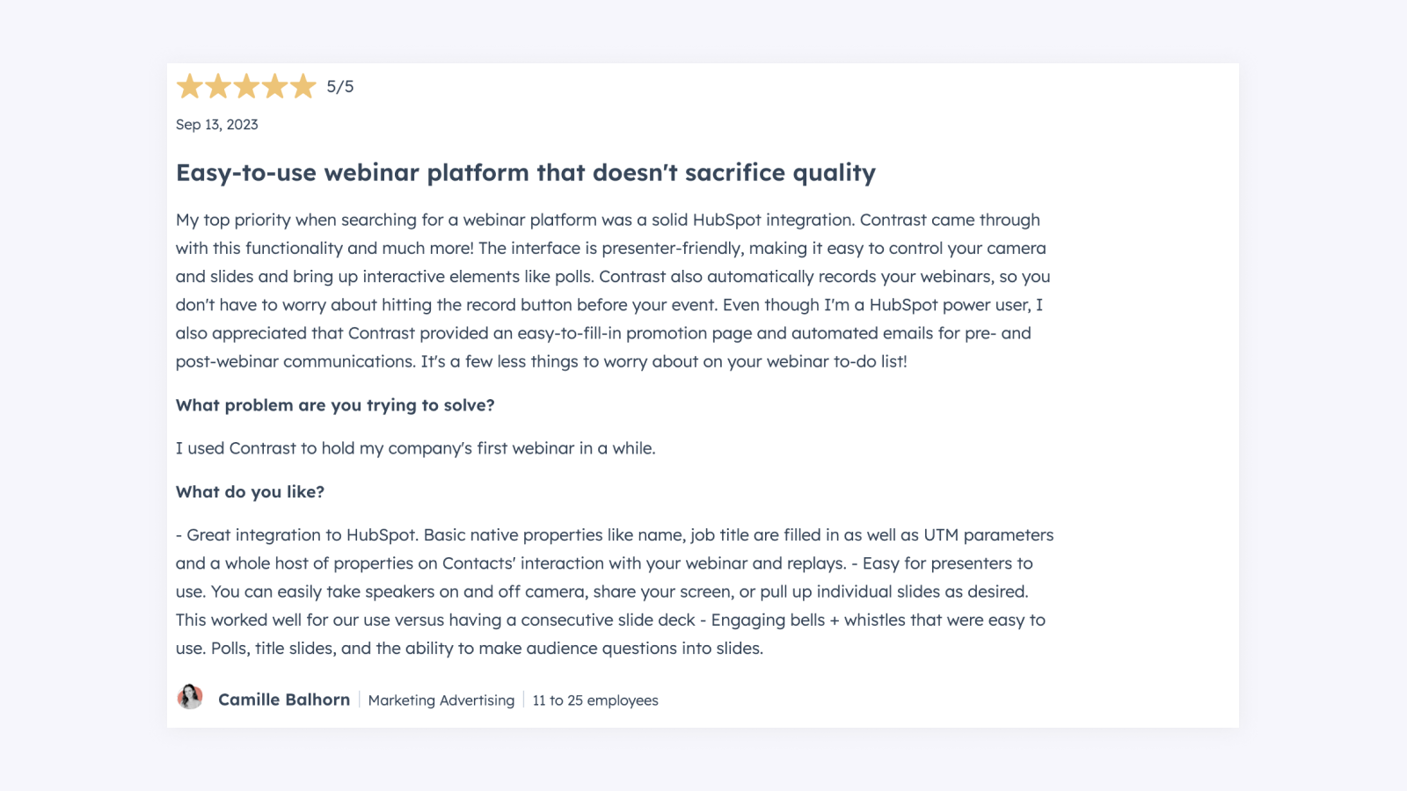Click the fourth gold star
This screenshot has width=1407, height=791.
[274, 86]
